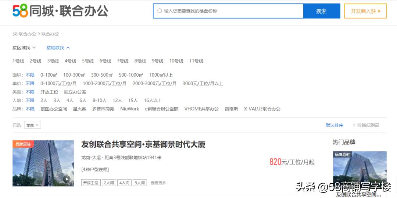Open listing title 友创联合共享空间·京基御景时代大厦

tap(143, 144)
